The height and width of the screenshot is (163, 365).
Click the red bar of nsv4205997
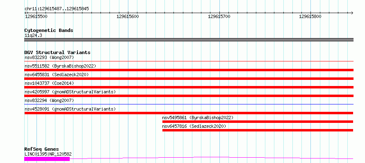(x=189, y=96)
